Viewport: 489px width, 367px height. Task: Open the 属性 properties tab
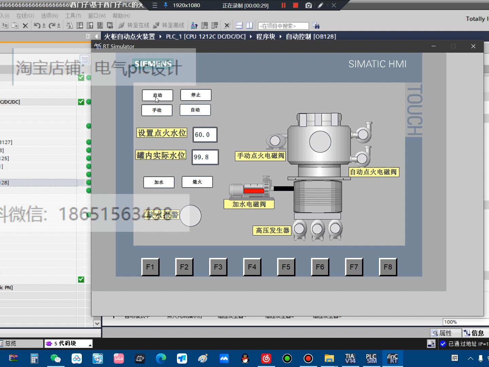[x=446, y=333]
